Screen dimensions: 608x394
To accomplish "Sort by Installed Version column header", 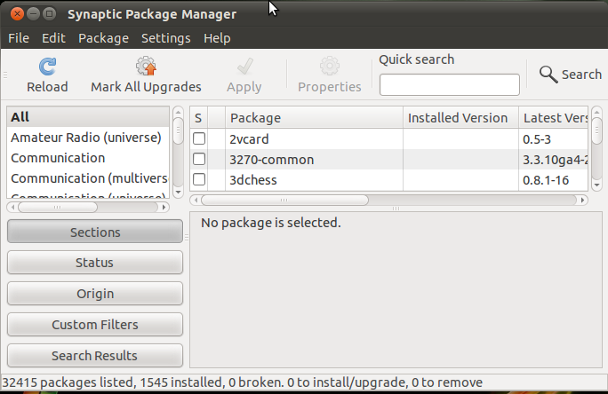I will [461, 118].
